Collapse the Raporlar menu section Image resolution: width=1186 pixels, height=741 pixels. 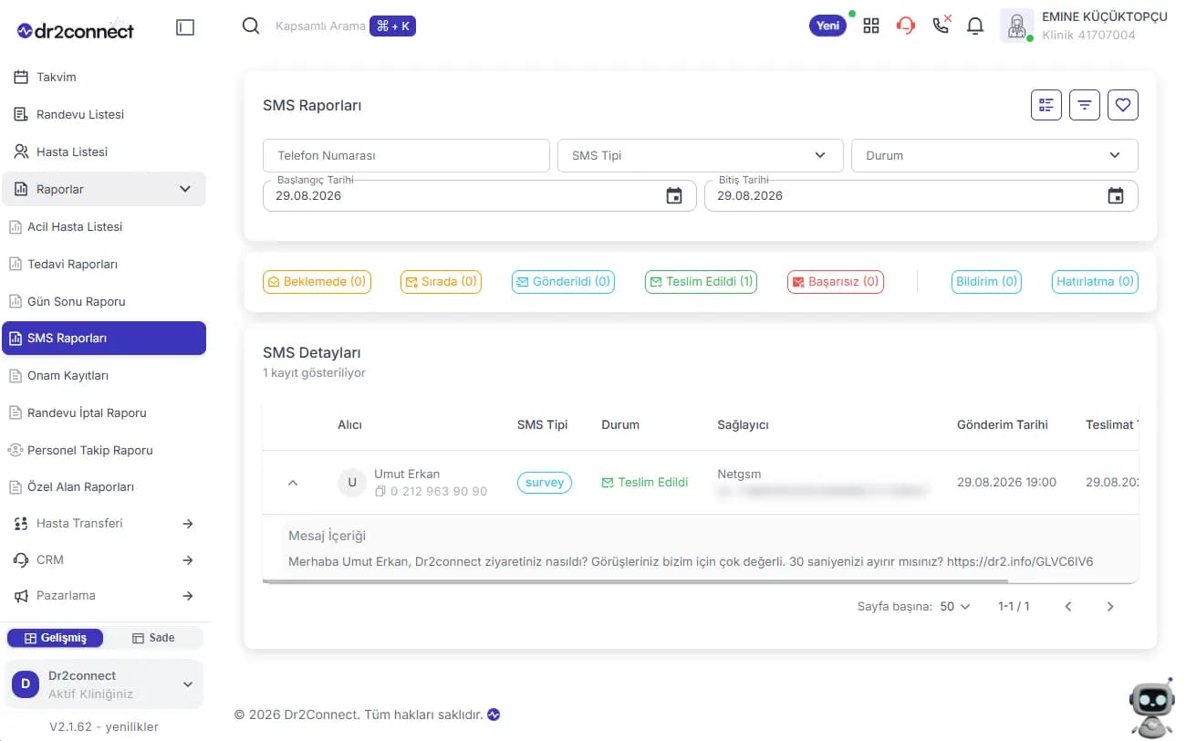104,189
